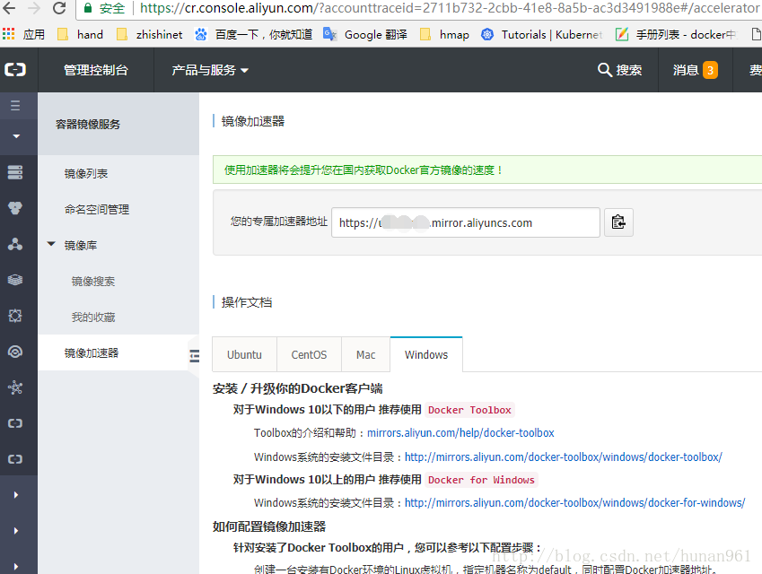762x574 pixels.
Task: Open 镜像列表 in the sidebar
Action: click(86, 173)
